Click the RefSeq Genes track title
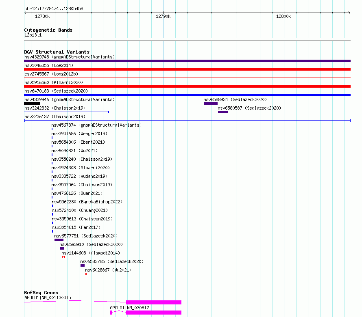Image resolution: width=362 pixels, height=317 pixels. click(x=41, y=293)
